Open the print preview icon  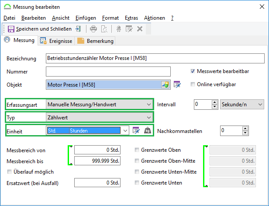(x=104, y=29)
